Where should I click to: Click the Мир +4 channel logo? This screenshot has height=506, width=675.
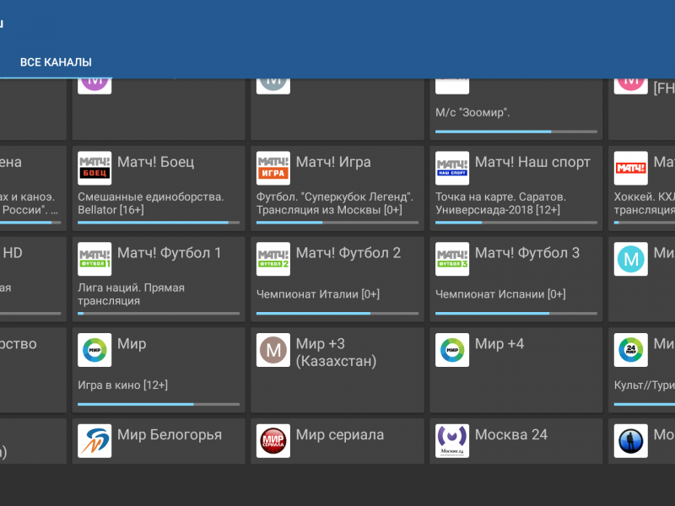click(452, 350)
